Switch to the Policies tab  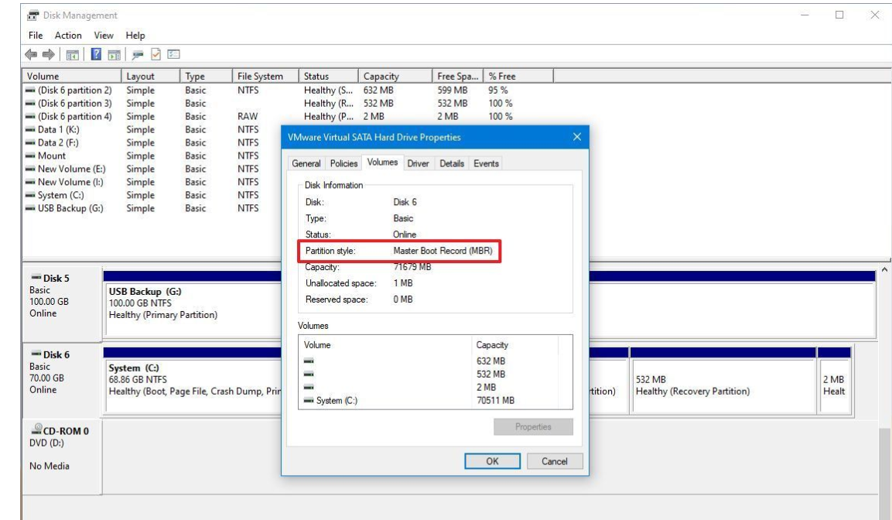tap(343, 163)
